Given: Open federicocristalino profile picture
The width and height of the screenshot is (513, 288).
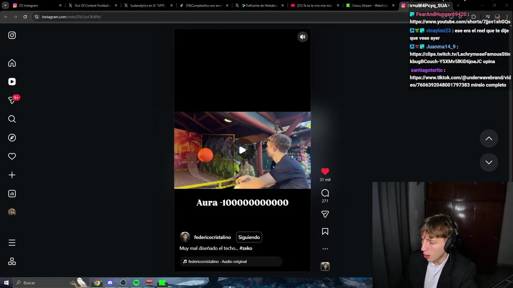Looking at the screenshot, I should point(185,237).
